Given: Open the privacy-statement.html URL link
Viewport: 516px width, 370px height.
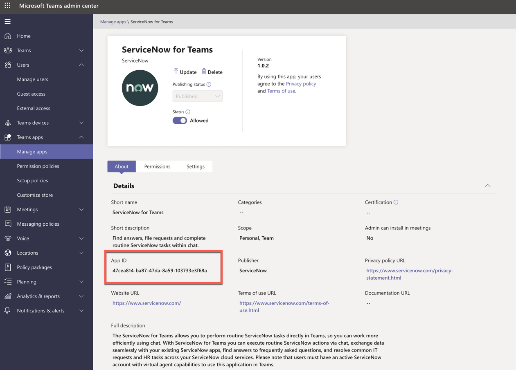Looking at the screenshot, I should click(x=410, y=274).
